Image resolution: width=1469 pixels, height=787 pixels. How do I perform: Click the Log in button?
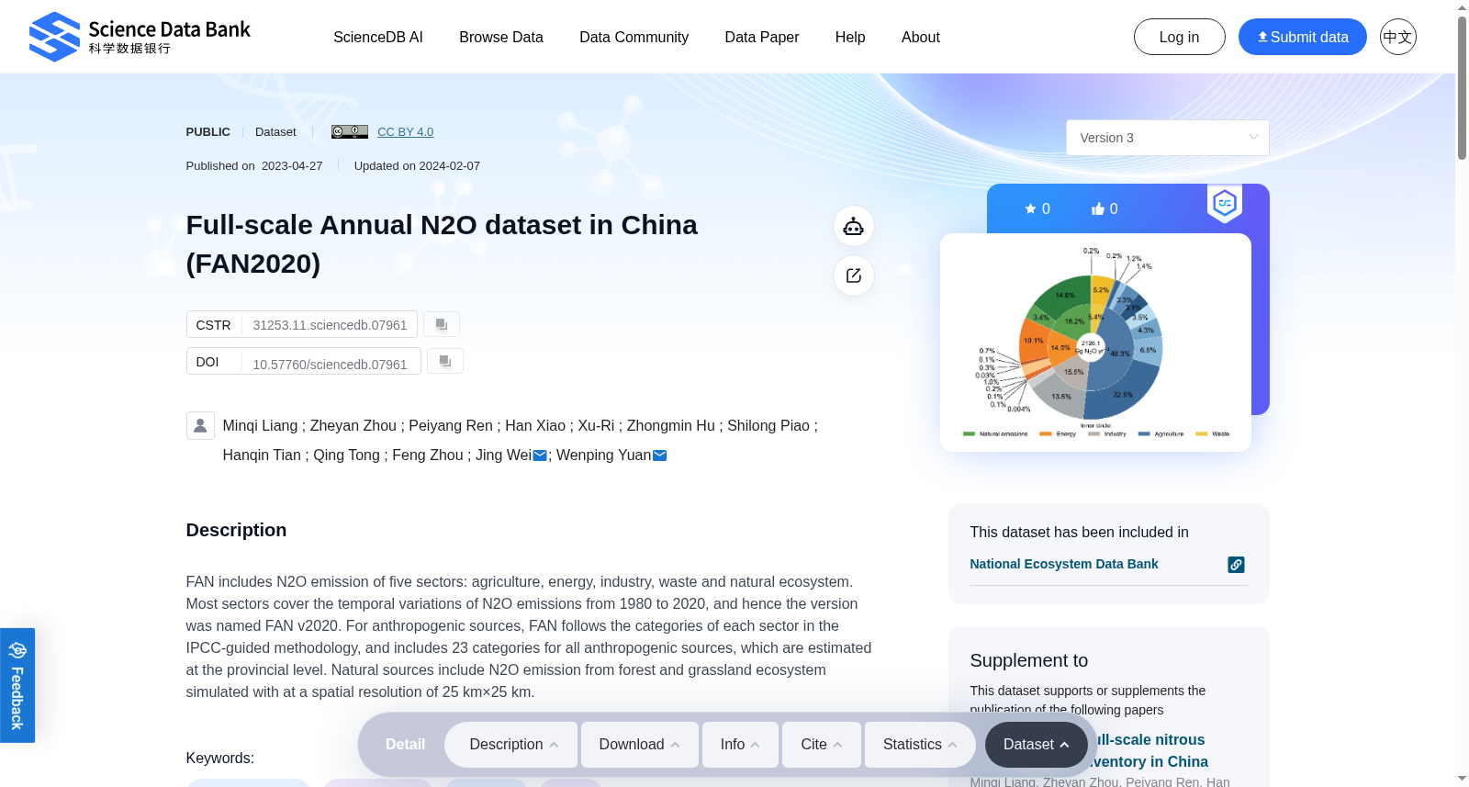(1180, 37)
